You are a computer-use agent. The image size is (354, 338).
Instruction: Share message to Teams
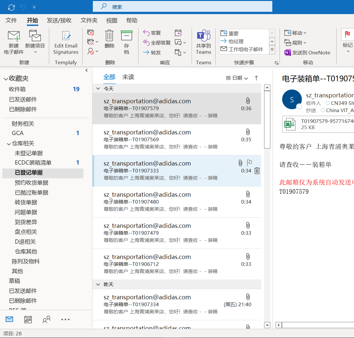(203, 42)
